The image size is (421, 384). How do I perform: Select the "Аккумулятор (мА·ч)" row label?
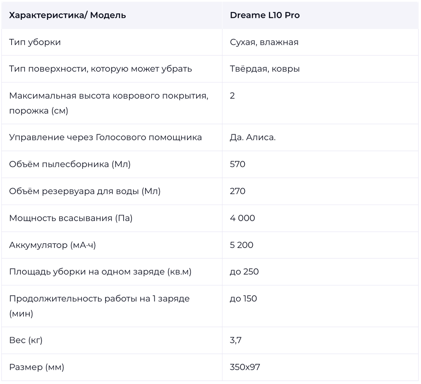point(52,245)
